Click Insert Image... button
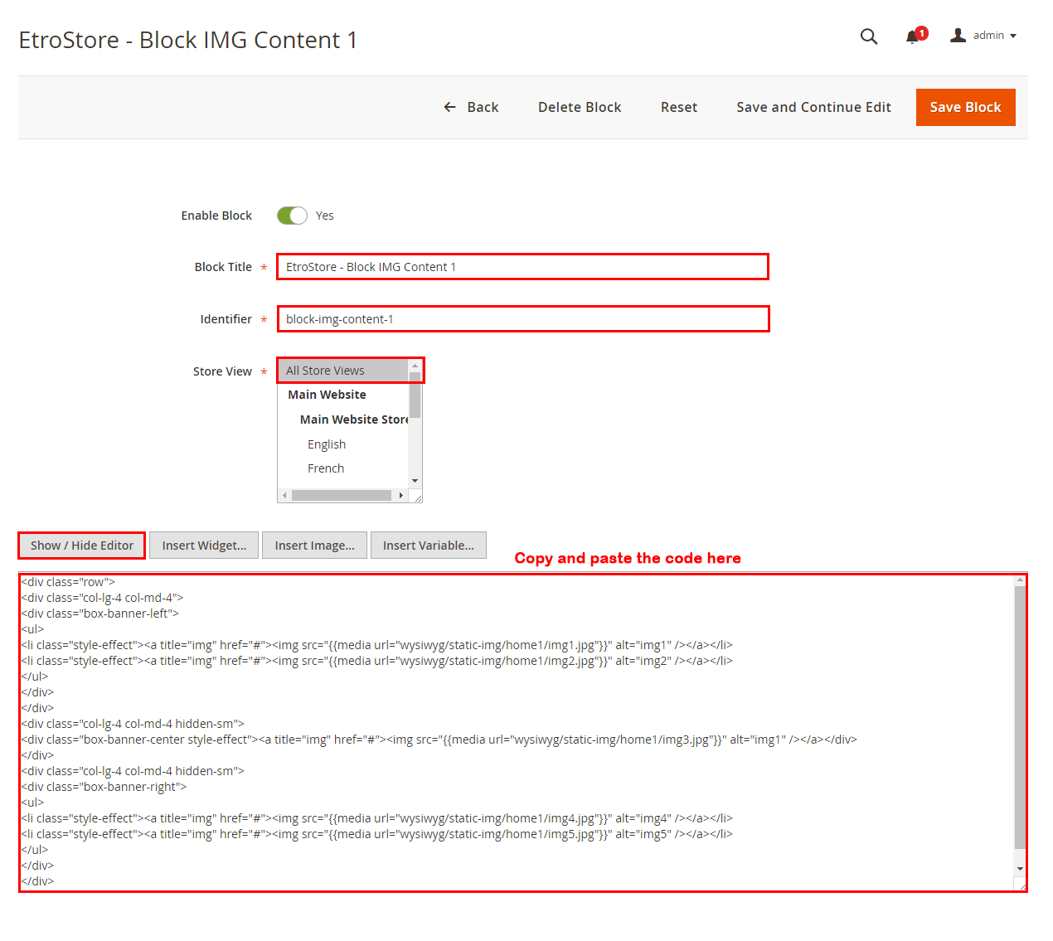Viewport: 1053px width, 941px height. pos(314,546)
